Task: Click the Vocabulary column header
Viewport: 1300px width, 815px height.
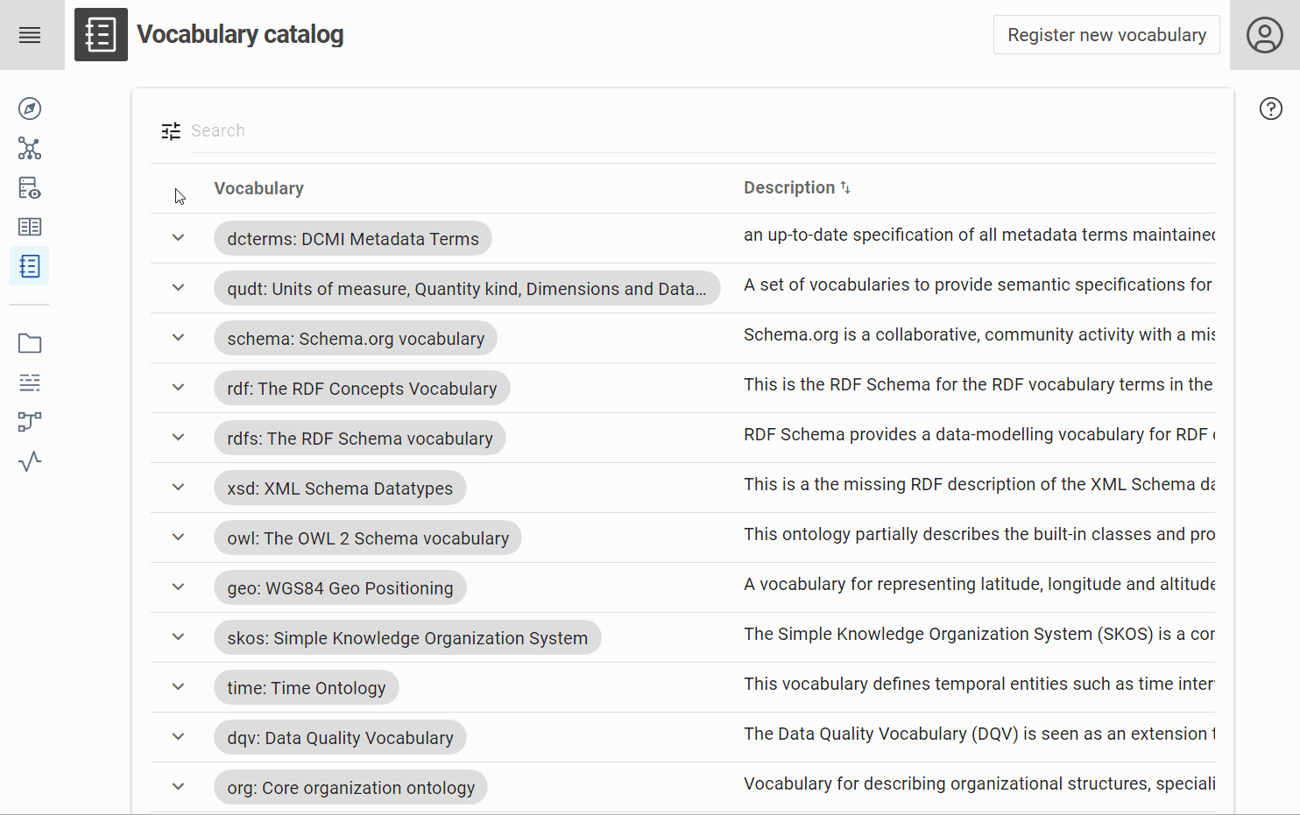Action: (x=258, y=189)
